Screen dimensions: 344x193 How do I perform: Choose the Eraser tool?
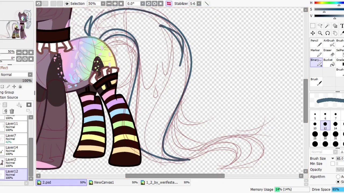pyautogui.click(x=329, y=53)
